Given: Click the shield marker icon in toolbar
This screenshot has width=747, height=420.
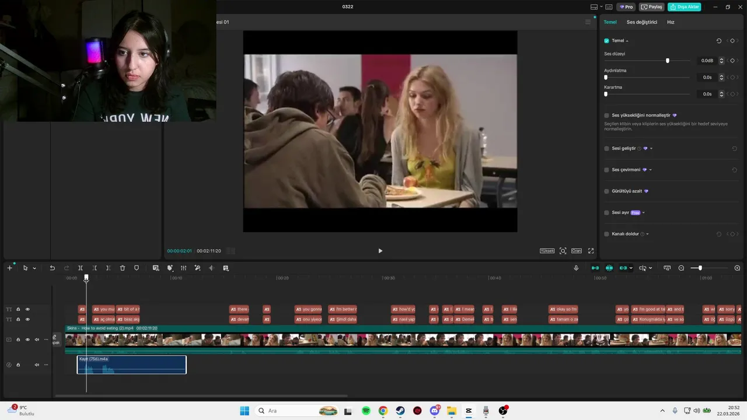Looking at the screenshot, I should pos(137,268).
